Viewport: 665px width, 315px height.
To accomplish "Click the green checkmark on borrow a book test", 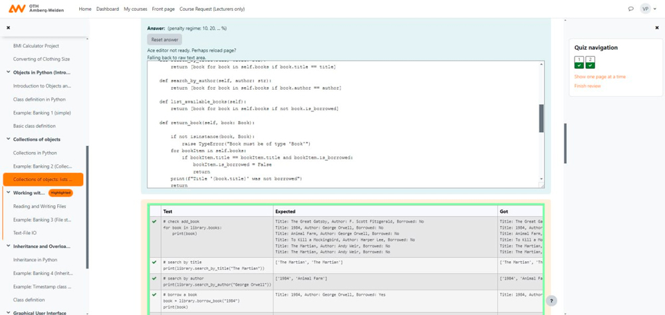I will point(154,294).
